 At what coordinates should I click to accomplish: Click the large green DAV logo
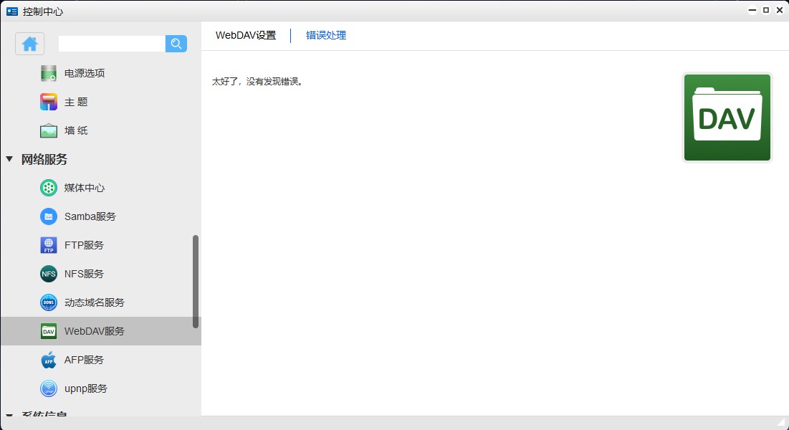pos(727,118)
